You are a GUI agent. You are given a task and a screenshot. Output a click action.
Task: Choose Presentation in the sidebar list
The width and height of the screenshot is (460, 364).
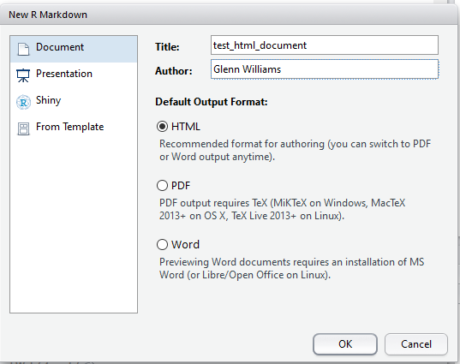[74, 75]
